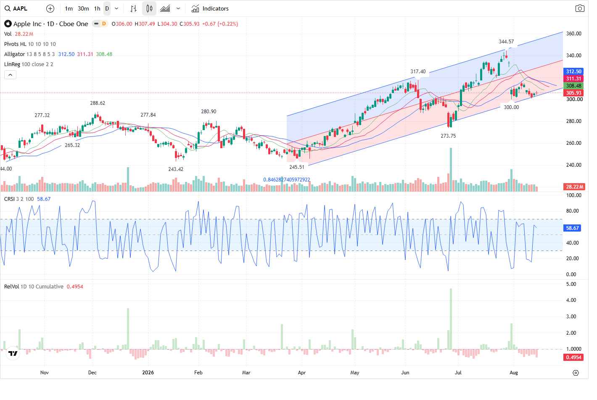Click the 305.93 last price label
Image resolution: width=597 pixels, height=400 pixels.
click(x=573, y=93)
